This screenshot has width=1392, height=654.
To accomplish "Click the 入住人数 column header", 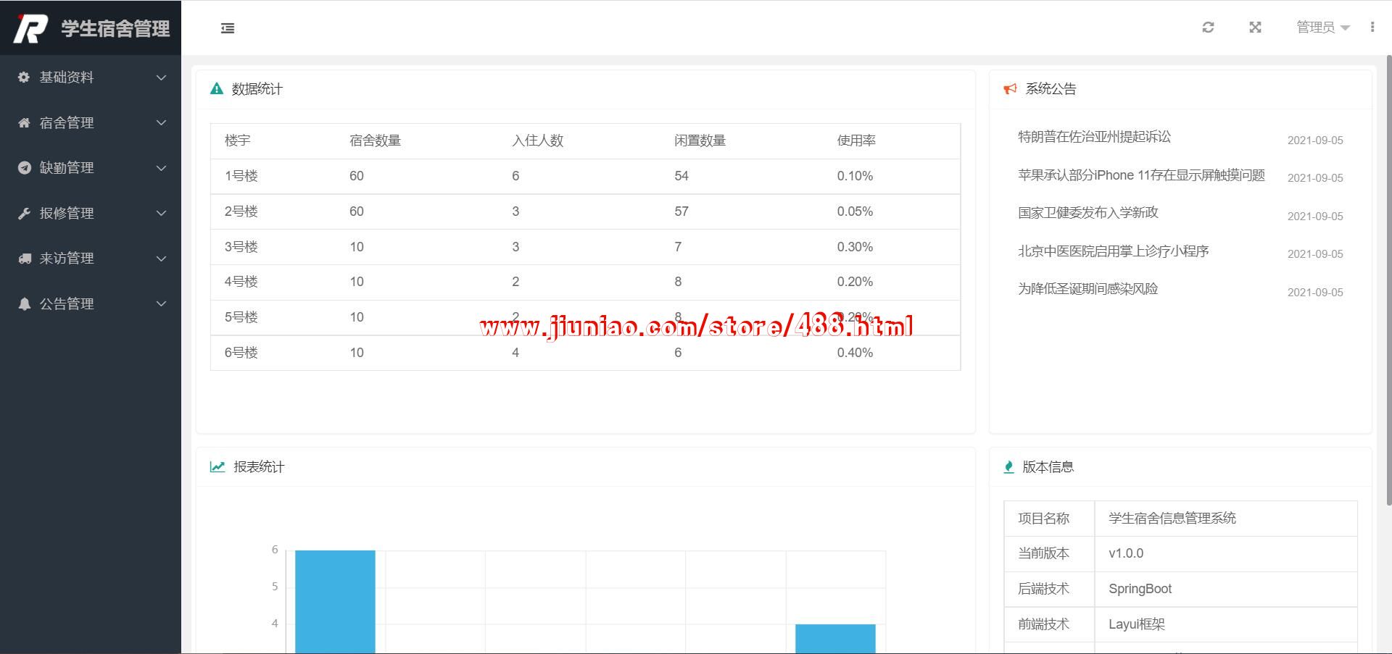I will (x=537, y=141).
